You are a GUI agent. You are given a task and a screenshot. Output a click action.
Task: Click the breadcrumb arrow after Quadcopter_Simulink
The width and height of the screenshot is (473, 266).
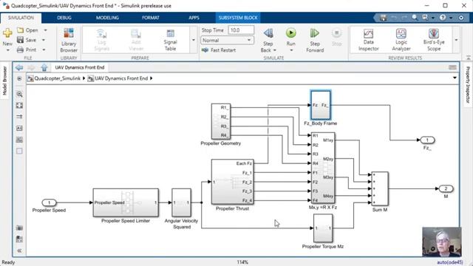point(84,78)
